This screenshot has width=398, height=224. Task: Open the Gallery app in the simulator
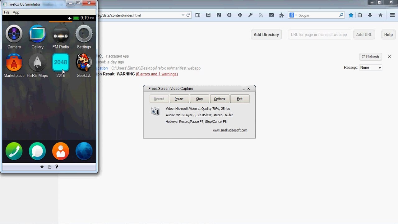(37, 34)
